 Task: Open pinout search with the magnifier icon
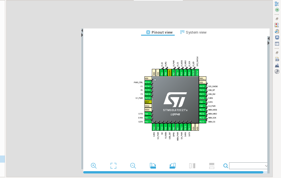coord(225,165)
